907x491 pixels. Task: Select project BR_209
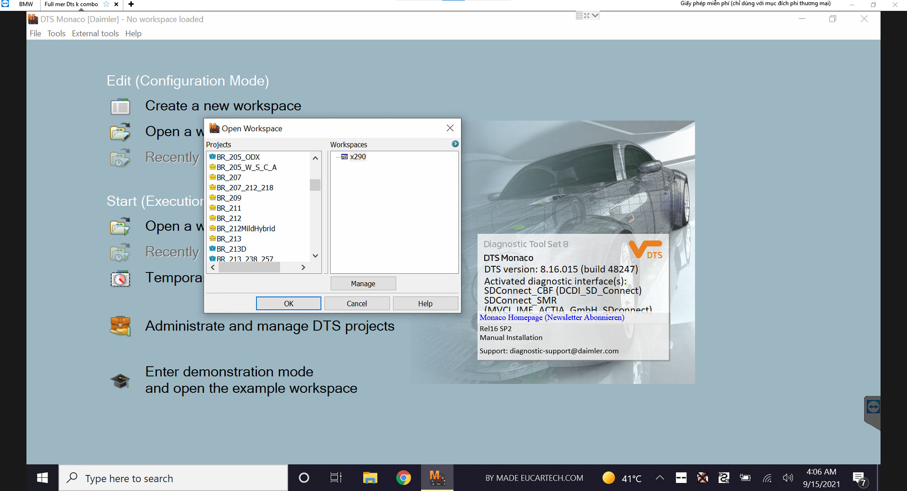(229, 198)
